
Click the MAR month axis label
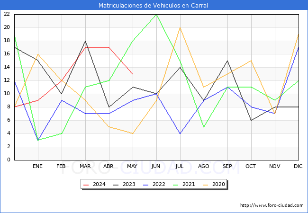85,166
